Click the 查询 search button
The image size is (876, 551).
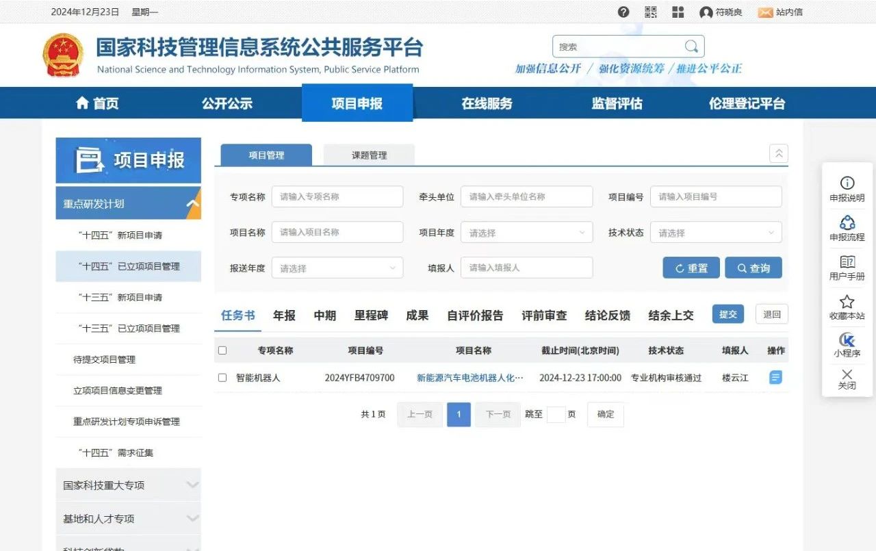click(x=753, y=268)
